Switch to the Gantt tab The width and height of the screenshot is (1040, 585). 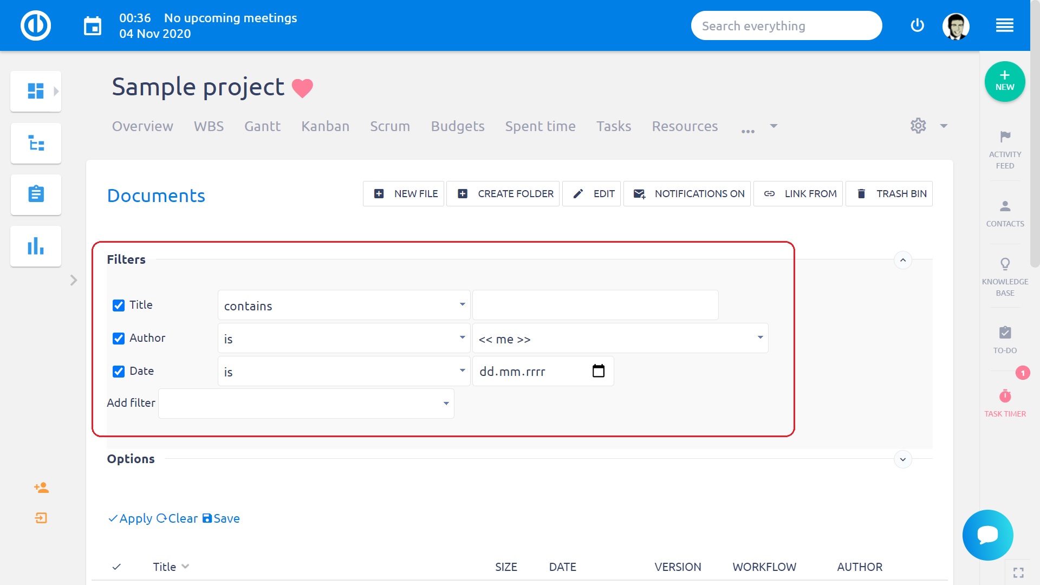[262, 126]
